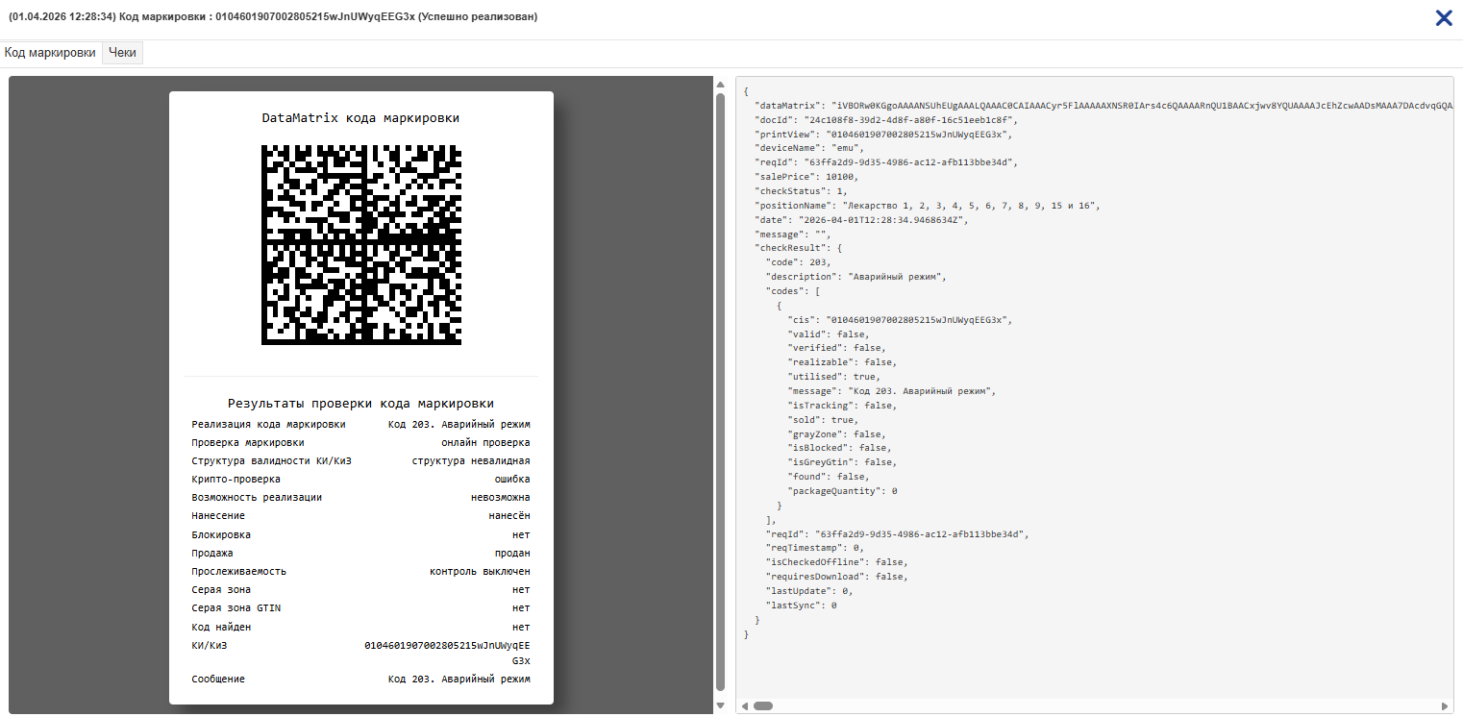Click the "salePrice" line in JSON
The height and width of the screenshot is (717, 1463).
pyautogui.click(x=806, y=177)
